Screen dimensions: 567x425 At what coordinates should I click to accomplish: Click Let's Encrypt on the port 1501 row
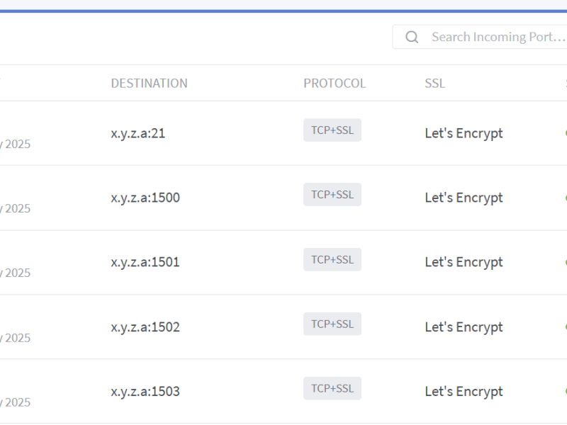(464, 261)
